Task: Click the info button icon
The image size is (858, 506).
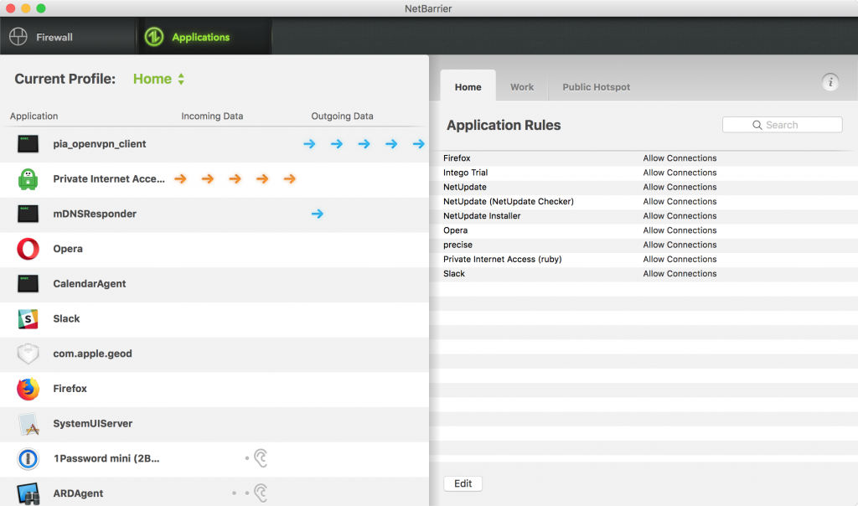Action: click(x=830, y=82)
